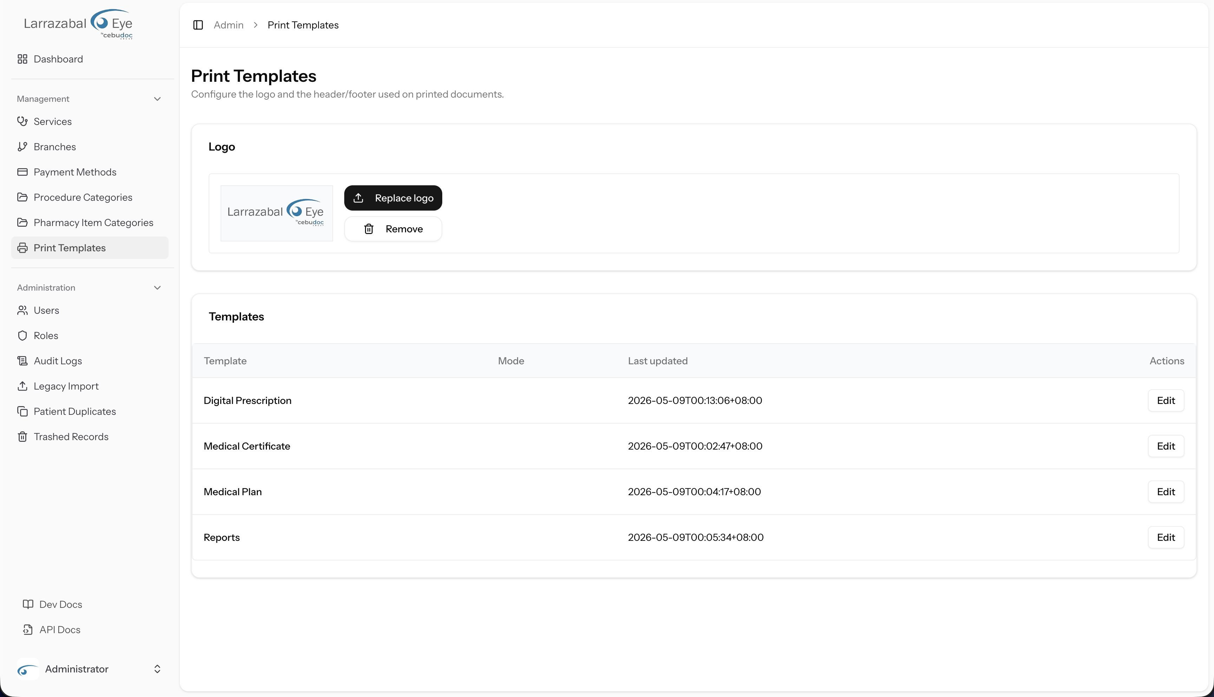The image size is (1214, 697).
Task: Select the Medical Certificate row name
Action: pyautogui.click(x=247, y=446)
